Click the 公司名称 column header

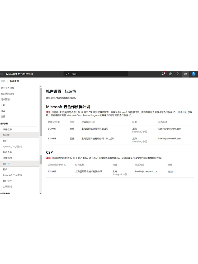[x=80, y=165]
